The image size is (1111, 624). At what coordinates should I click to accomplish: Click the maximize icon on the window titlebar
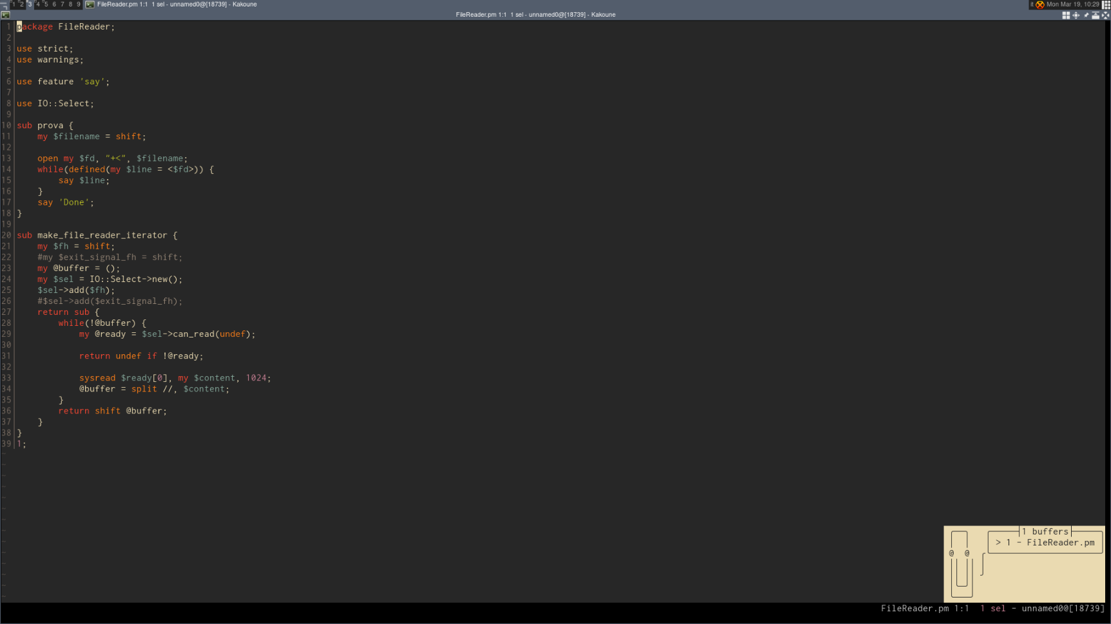[x=1105, y=15]
